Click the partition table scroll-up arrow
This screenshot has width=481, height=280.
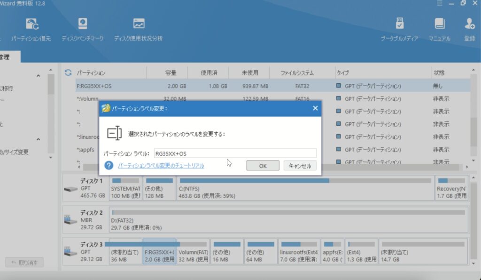coord(473,70)
